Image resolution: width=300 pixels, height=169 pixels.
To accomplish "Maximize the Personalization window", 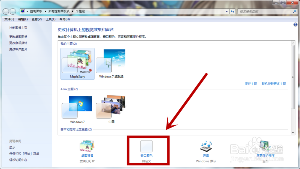I will pos(283,2).
